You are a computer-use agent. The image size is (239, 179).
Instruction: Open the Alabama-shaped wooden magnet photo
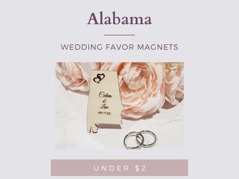(x=119, y=106)
